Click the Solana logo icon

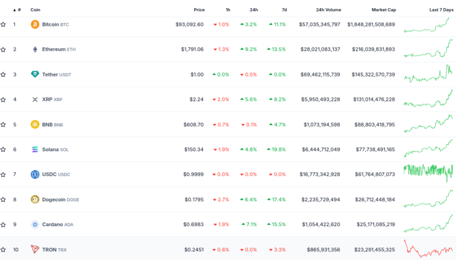(x=35, y=149)
